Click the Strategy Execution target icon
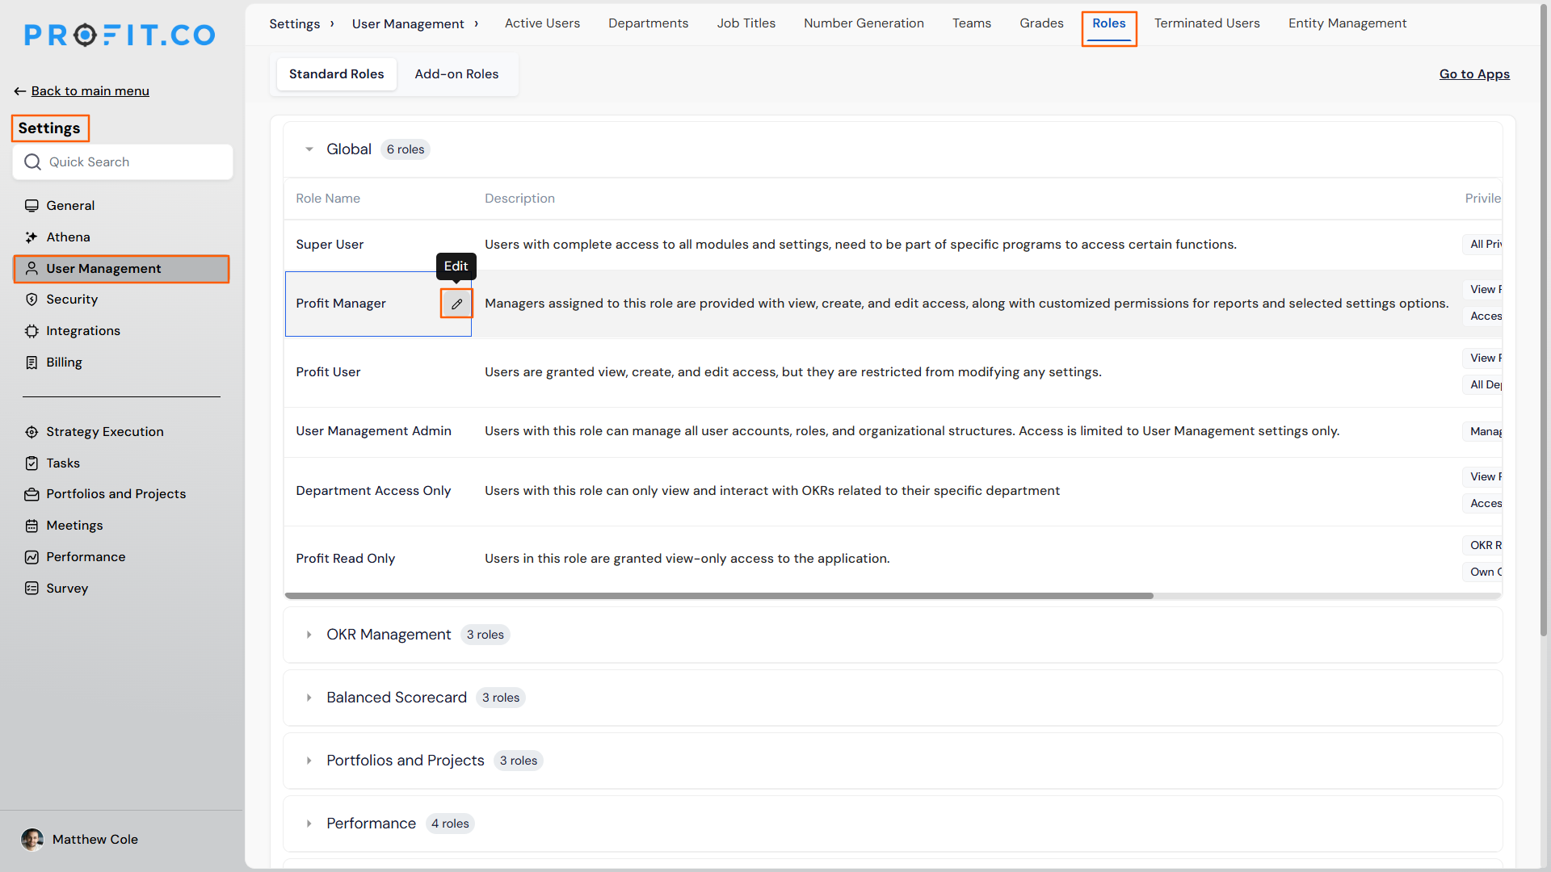 (x=32, y=432)
